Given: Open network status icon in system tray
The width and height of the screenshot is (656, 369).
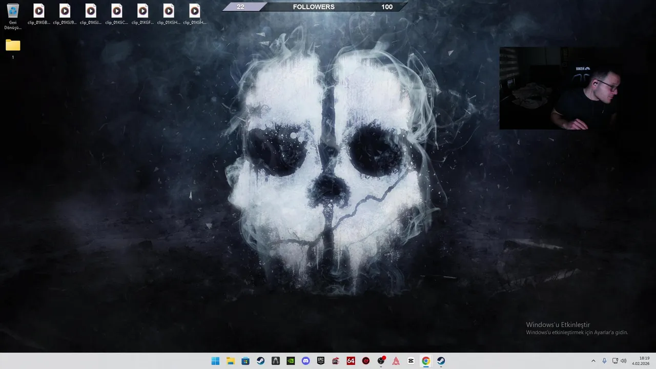Looking at the screenshot, I should pyautogui.click(x=615, y=361).
